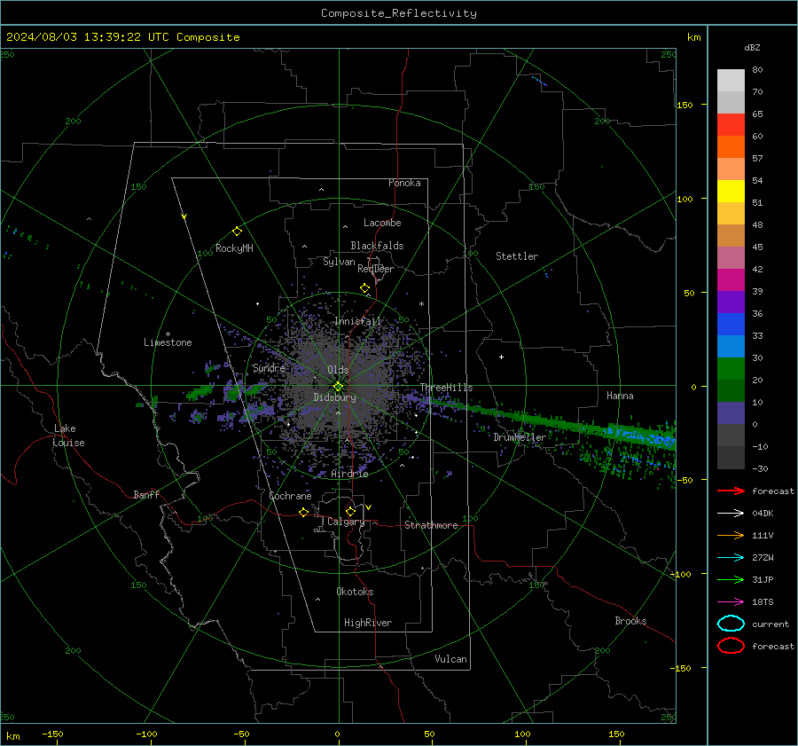This screenshot has width=798, height=746.
Task: Click the yellow radar-center diamond near Olds
Action: [338, 387]
